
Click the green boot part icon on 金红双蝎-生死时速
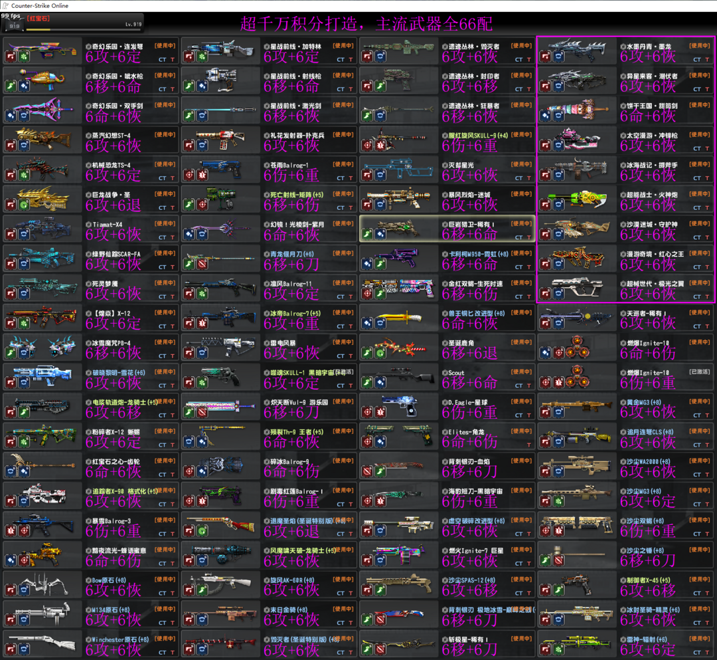tap(380, 294)
